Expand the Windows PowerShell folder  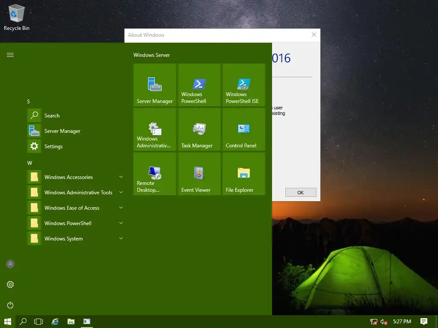click(76, 223)
